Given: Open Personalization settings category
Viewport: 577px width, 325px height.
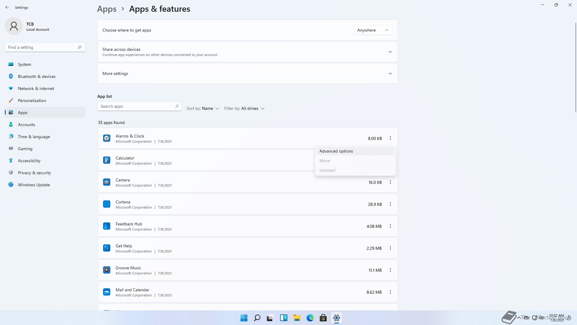Looking at the screenshot, I should point(45,101).
